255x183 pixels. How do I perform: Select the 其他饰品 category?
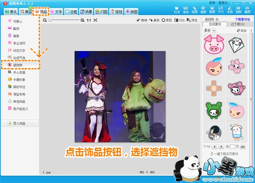pyautogui.click(x=17, y=101)
